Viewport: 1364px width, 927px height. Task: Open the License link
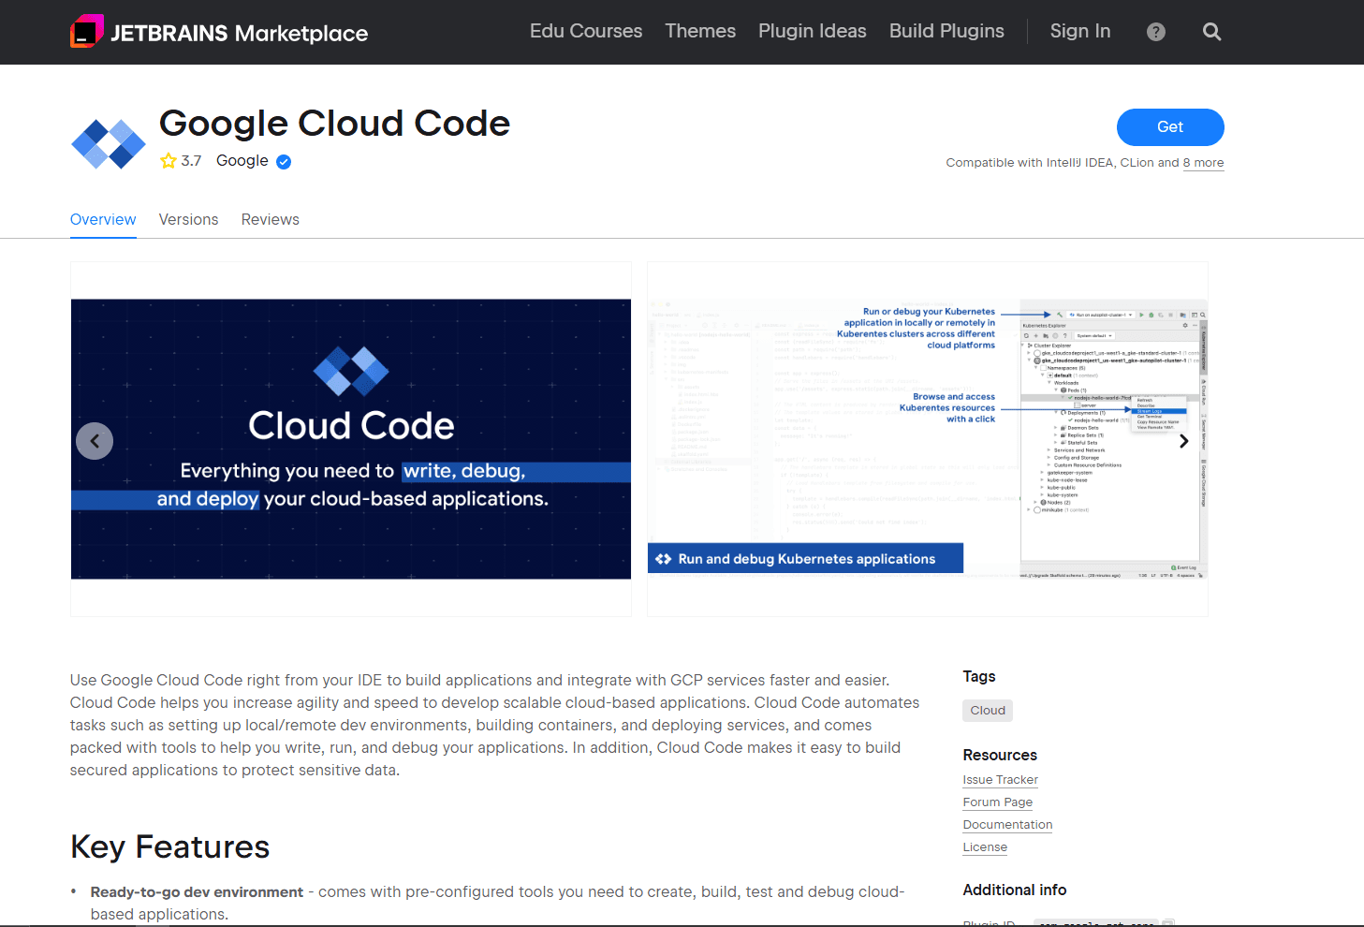tap(985, 847)
